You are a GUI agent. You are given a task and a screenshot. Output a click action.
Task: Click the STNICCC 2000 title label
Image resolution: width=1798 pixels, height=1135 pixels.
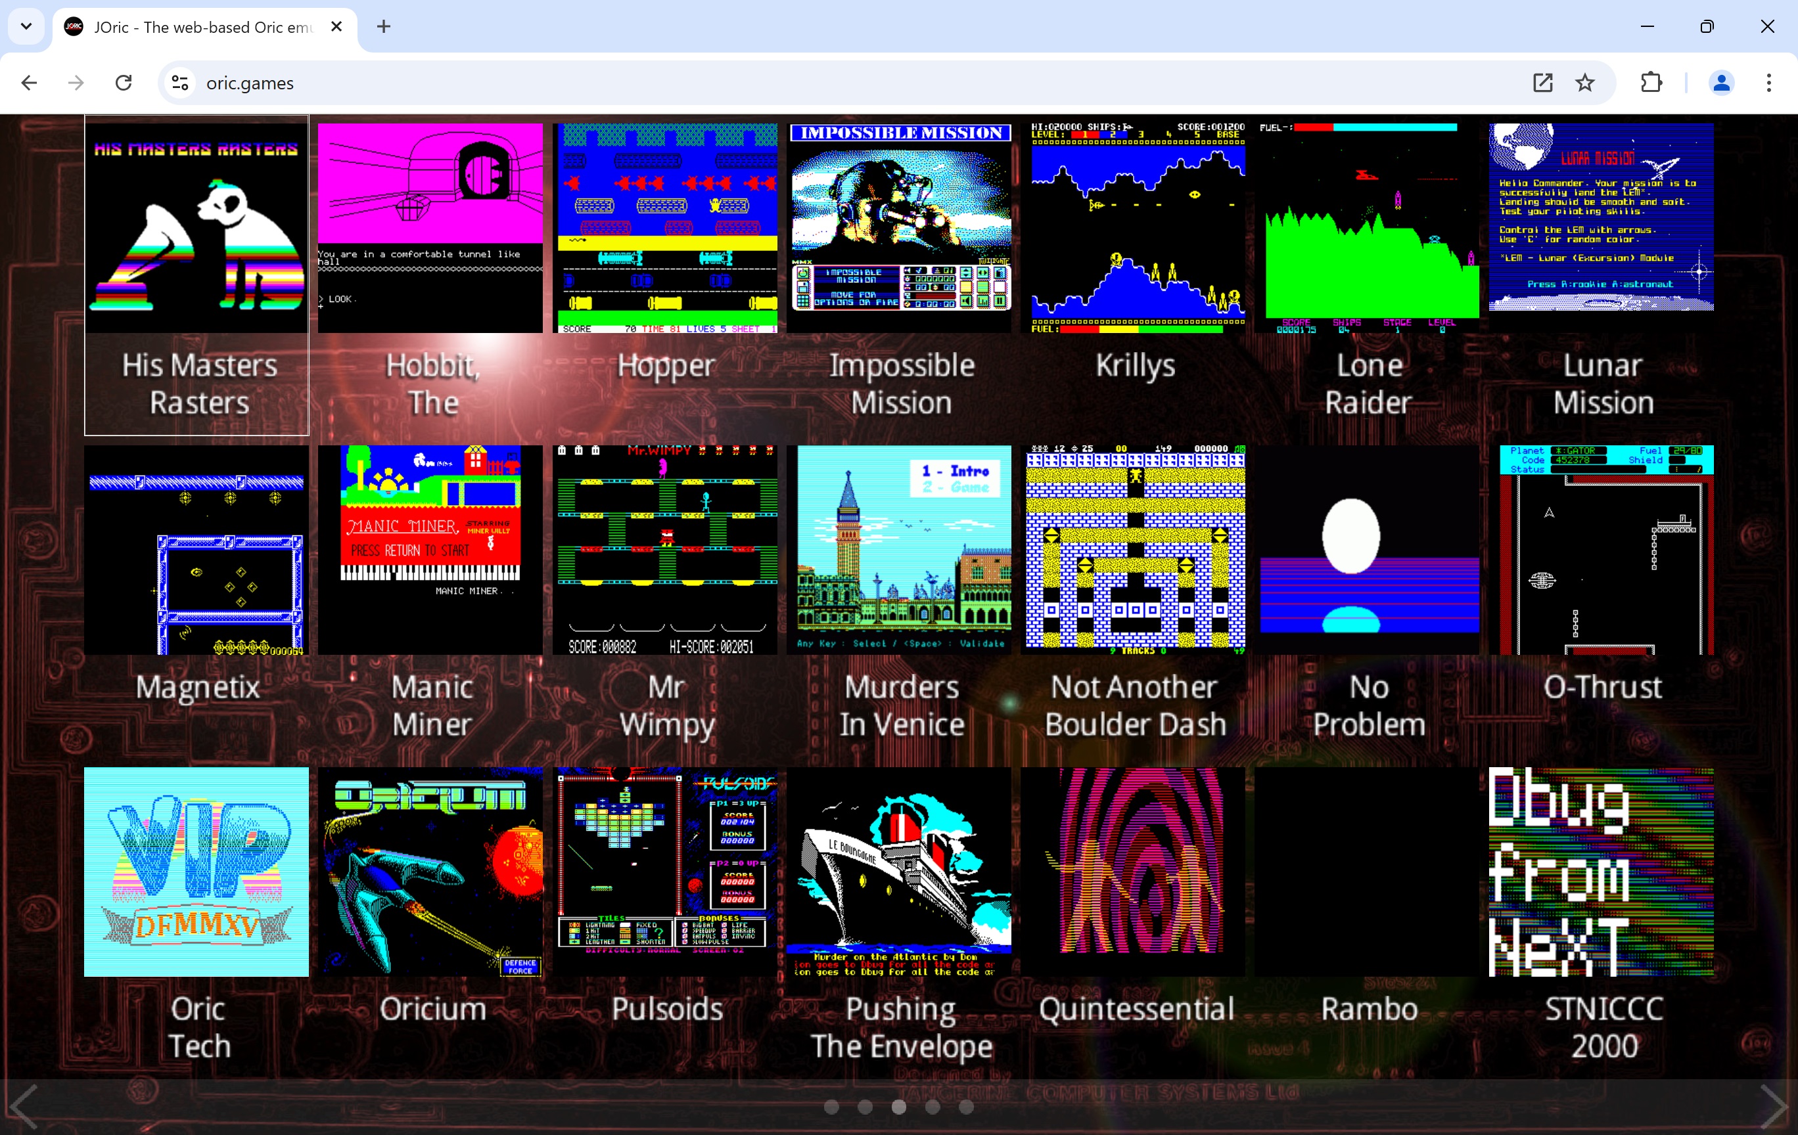coord(1604,1027)
